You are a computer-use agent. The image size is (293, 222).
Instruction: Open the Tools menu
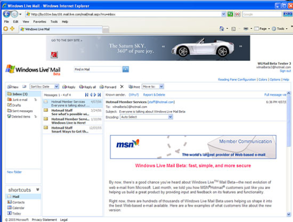click(x=54, y=22)
